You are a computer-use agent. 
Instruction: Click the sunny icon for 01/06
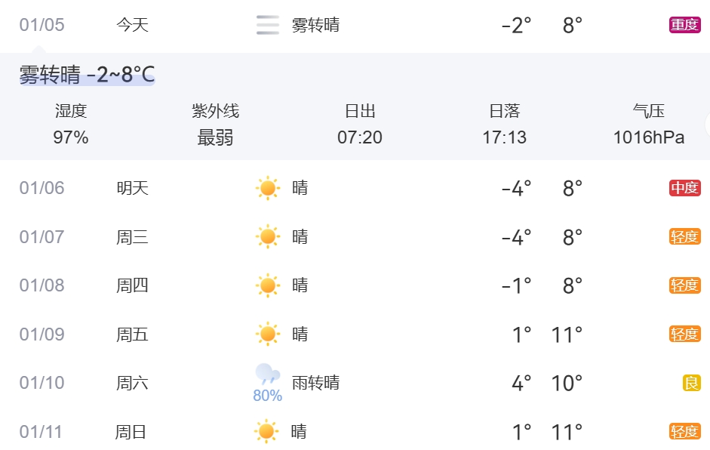[x=268, y=188]
